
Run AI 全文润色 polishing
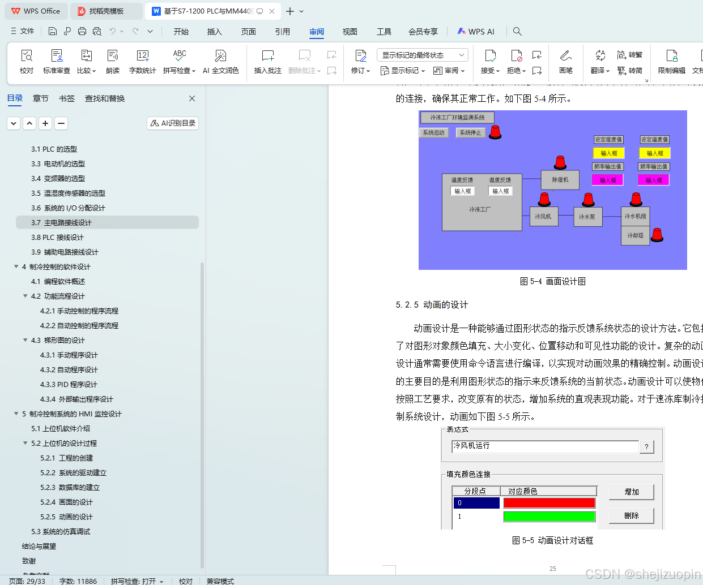(x=221, y=62)
